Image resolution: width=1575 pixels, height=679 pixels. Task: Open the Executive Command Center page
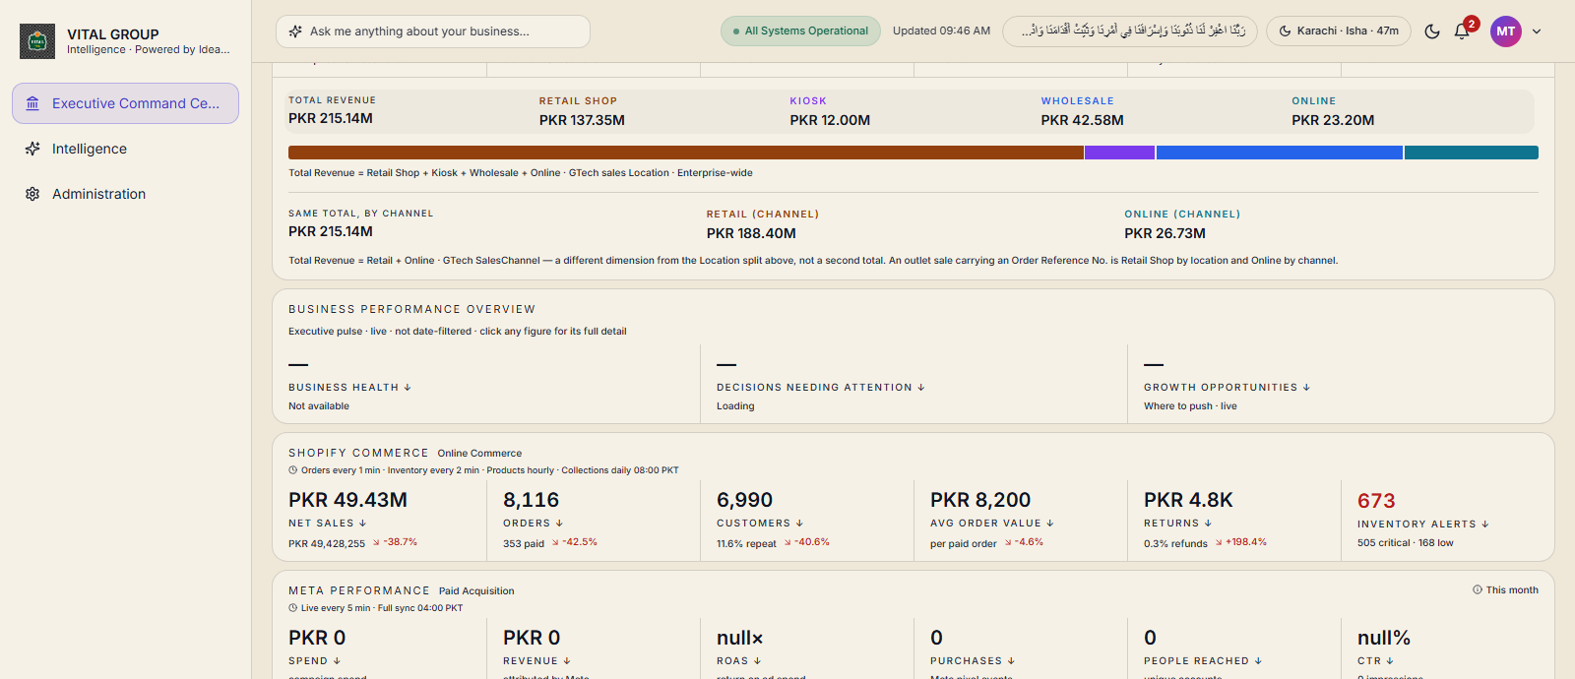coord(125,103)
